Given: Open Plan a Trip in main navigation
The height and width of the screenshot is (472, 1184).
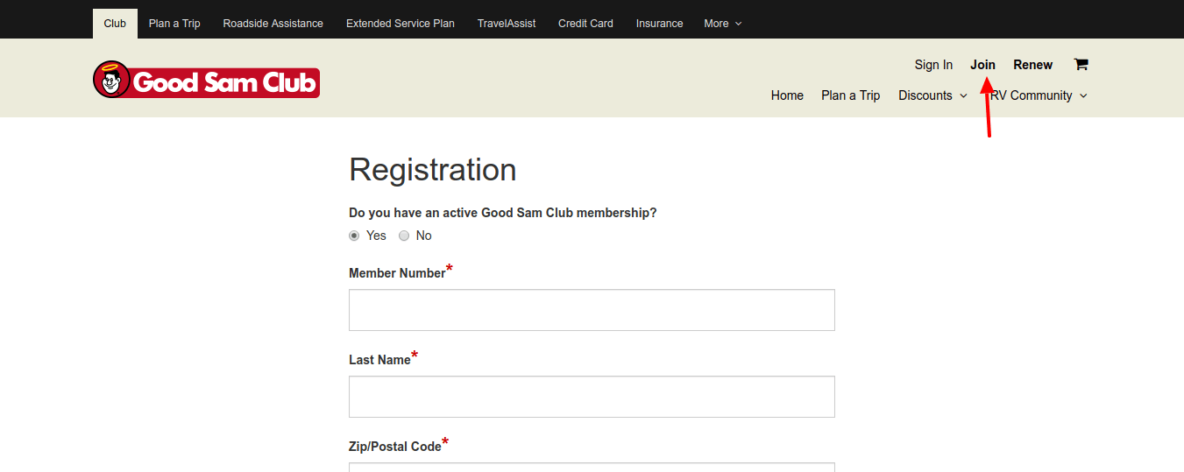Looking at the screenshot, I should point(850,95).
